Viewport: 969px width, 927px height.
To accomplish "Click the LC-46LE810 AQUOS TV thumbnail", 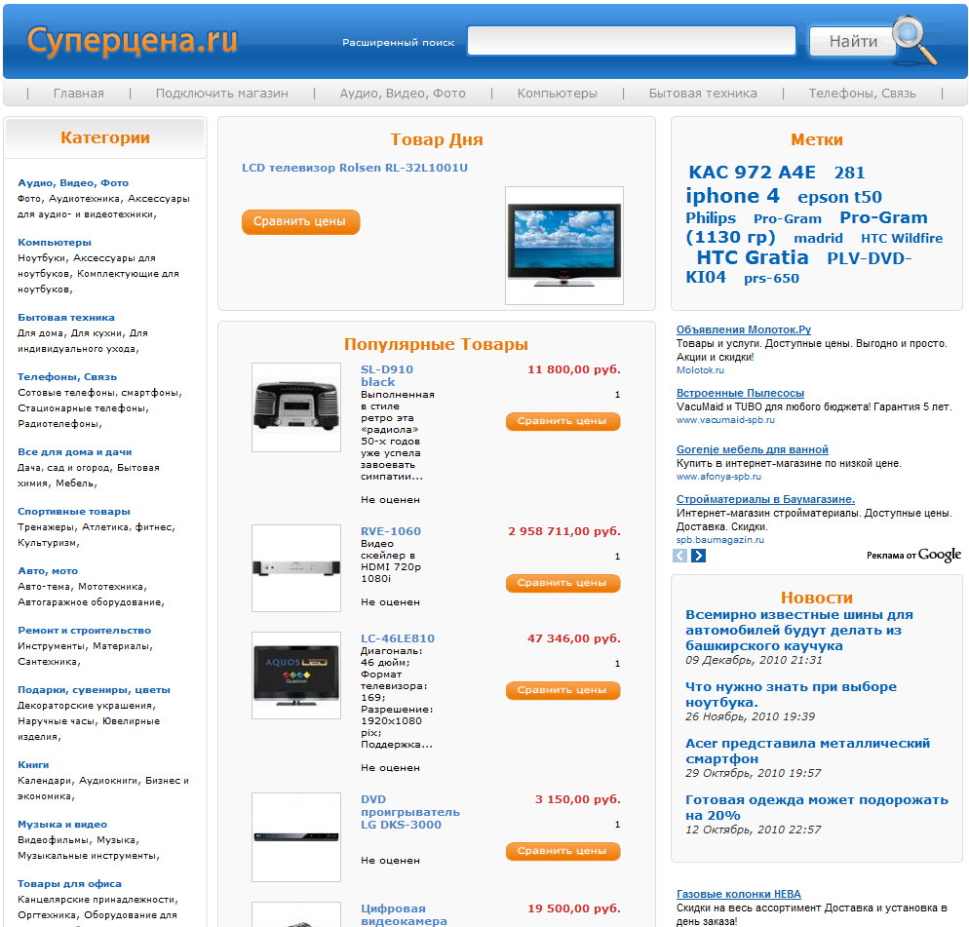I will pyautogui.click(x=296, y=676).
